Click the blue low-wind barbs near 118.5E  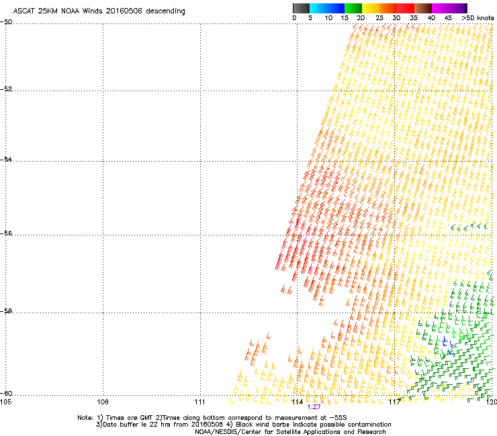coord(448,345)
